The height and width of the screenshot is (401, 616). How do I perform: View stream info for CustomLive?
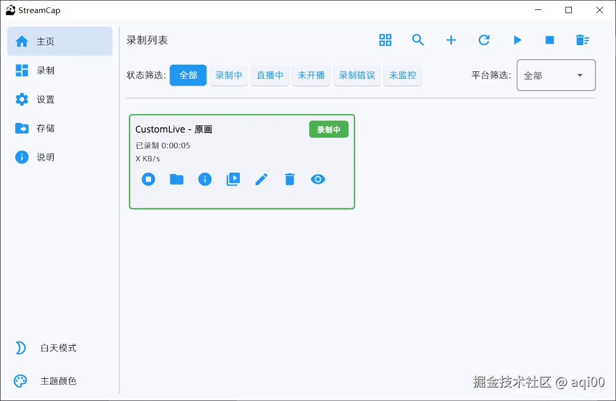click(x=205, y=179)
